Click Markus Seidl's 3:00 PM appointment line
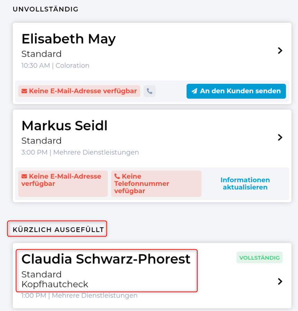Viewport: 298px width, 311px height. (80, 152)
